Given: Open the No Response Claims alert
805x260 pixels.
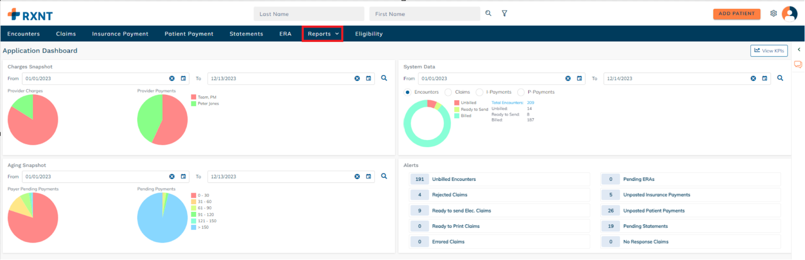Looking at the screenshot, I should tap(691, 242).
